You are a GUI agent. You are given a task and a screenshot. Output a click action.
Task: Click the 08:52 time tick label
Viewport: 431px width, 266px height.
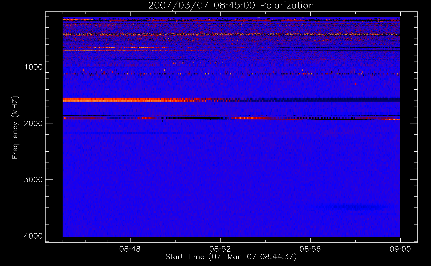pyautogui.click(x=220, y=249)
